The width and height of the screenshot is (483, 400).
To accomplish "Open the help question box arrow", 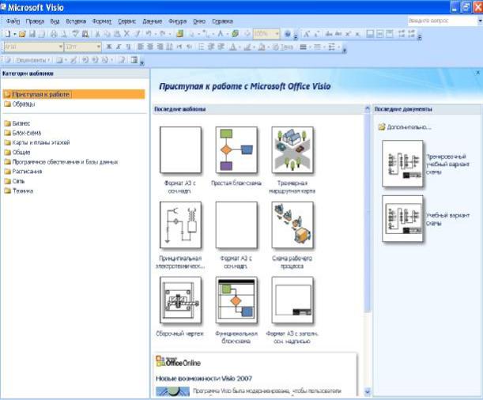I will click(480, 21).
